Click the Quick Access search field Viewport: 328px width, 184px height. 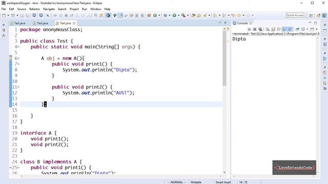click(295, 15)
